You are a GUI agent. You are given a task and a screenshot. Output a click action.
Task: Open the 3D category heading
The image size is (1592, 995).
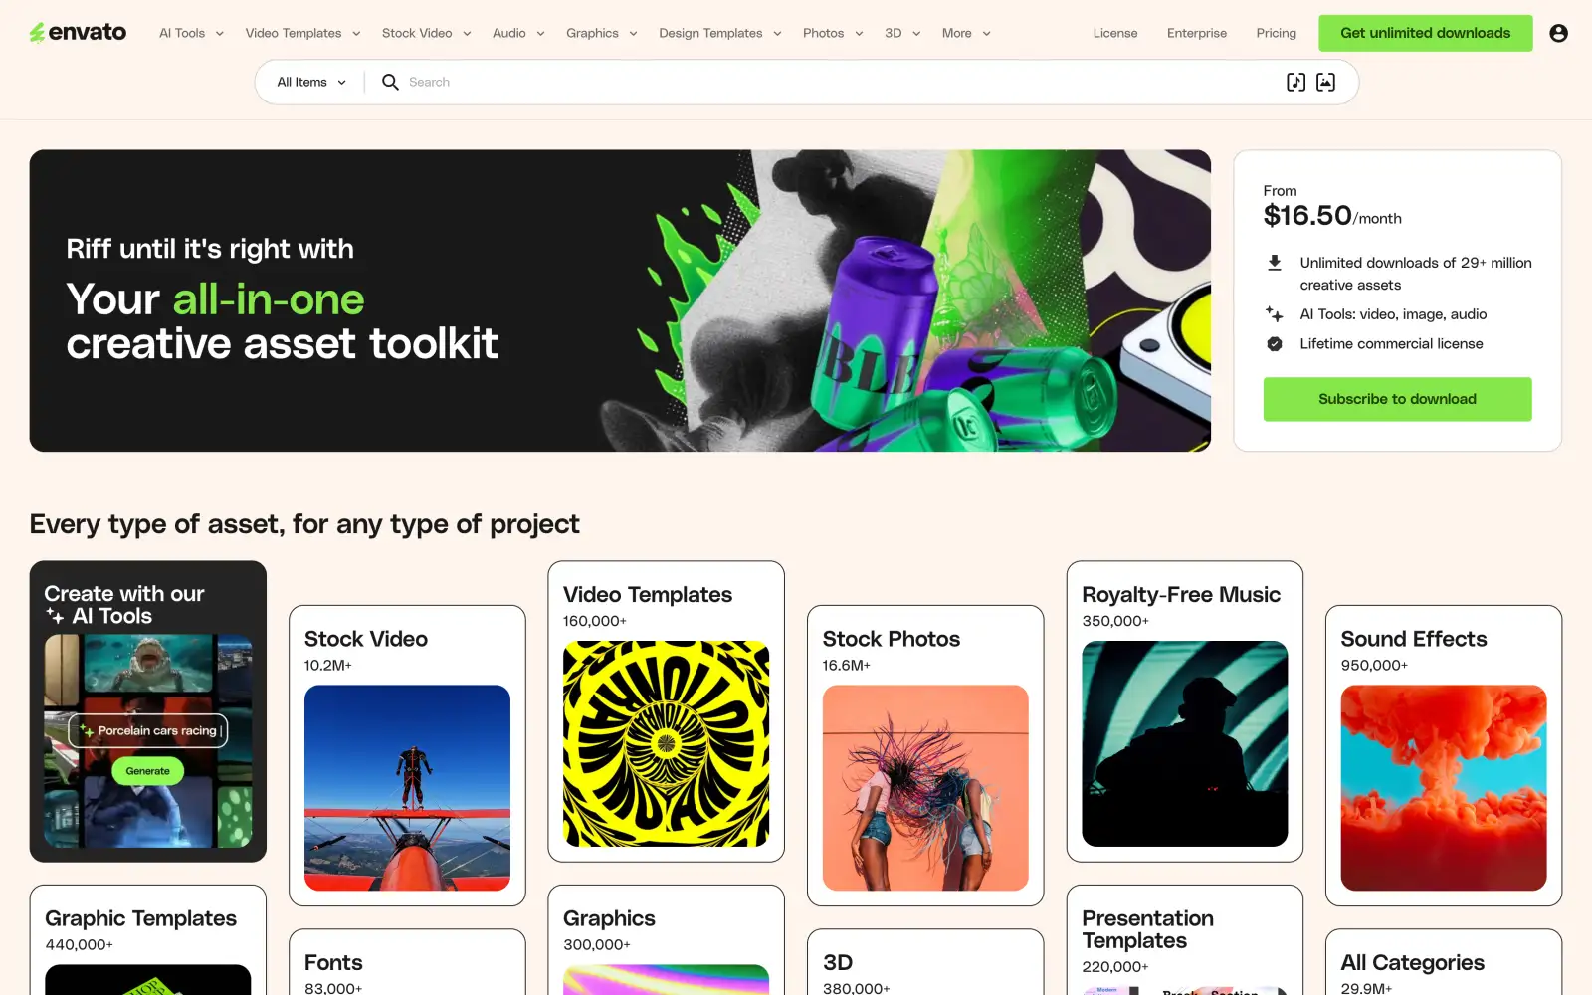click(838, 963)
